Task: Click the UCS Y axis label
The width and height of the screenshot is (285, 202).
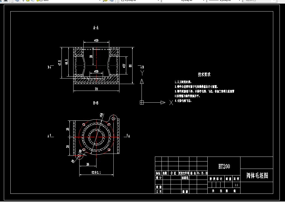Action: 142,73
